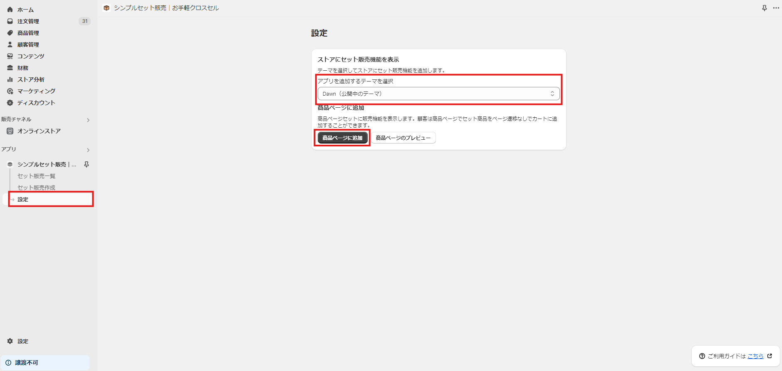Viewport: 782px width, 371px height.
Task: Unpin the シンプルセット販売 app from sidebar
Action: pyautogui.click(x=87, y=164)
